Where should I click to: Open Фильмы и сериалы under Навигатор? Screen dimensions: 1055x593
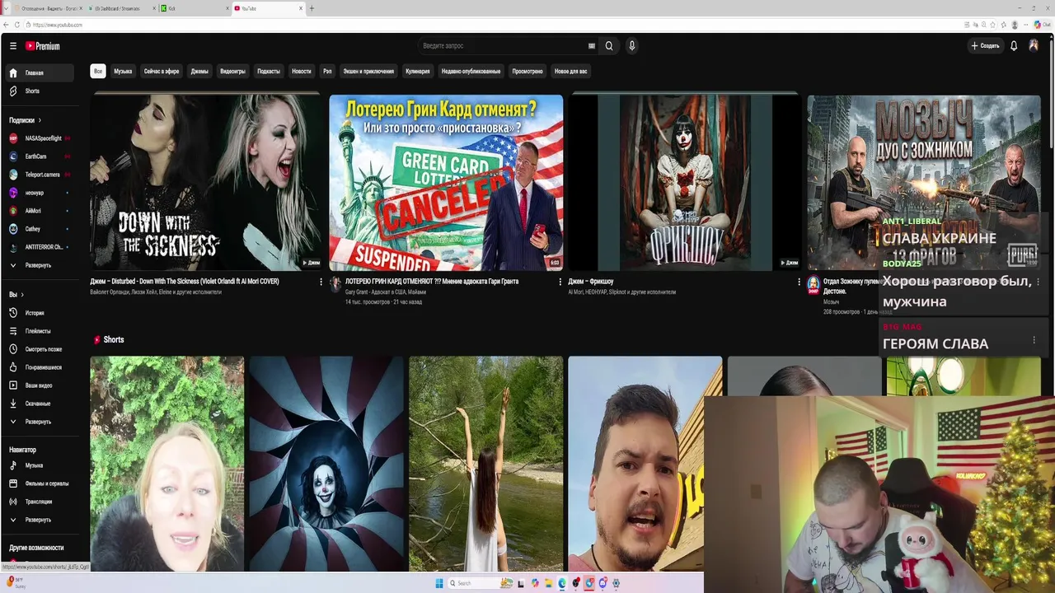[x=39, y=483]
